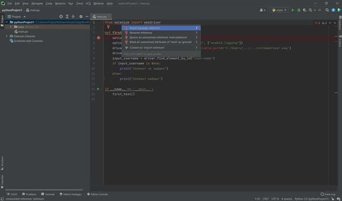Screen dimensions: 342x201
Task: Open the Navigate menu
Action: point(37,4)
